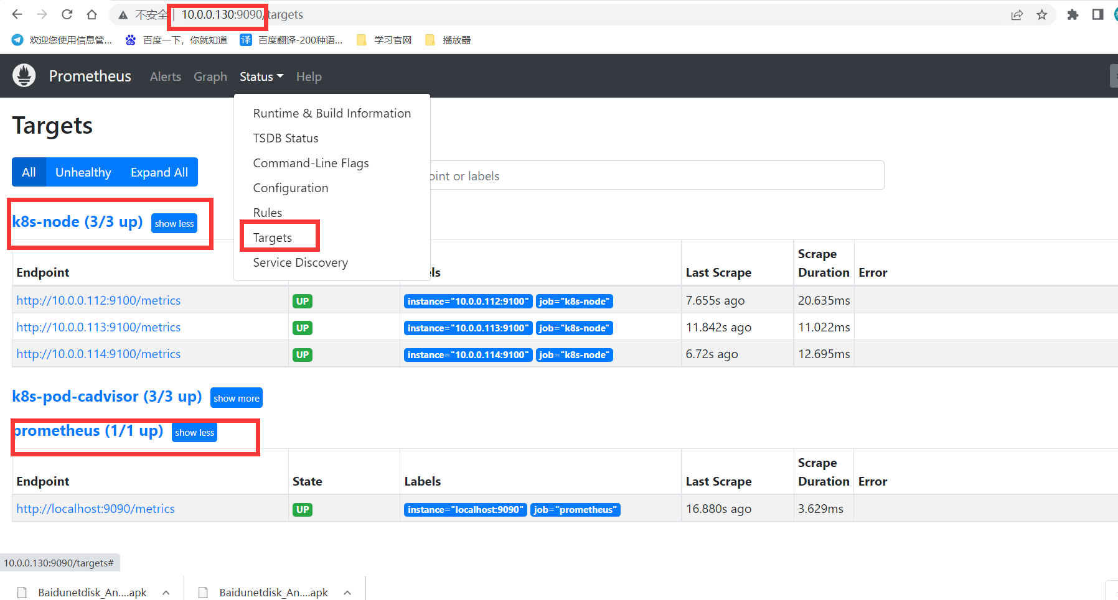Reload the page with refresh icon
Viewport: 1118px width, 600px height.
tap(67, 14)
